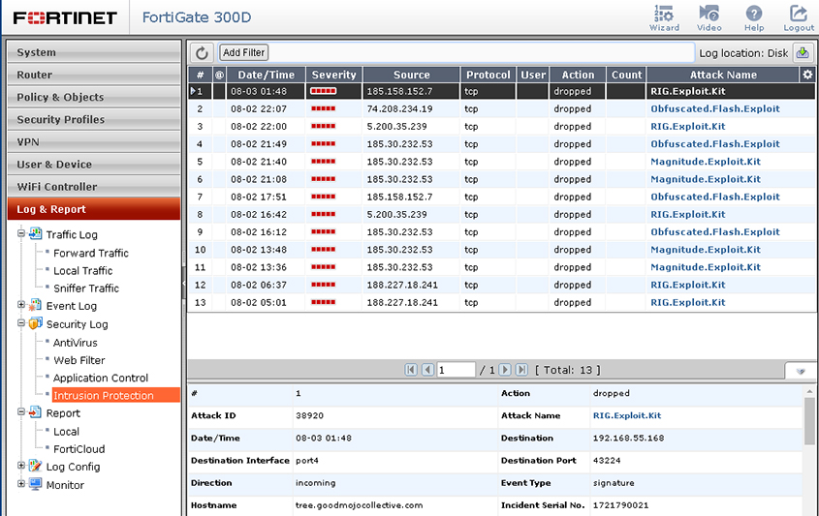Click date 08-02 17:51 in row 7
The image size is (819, 516).
point(259,197)
